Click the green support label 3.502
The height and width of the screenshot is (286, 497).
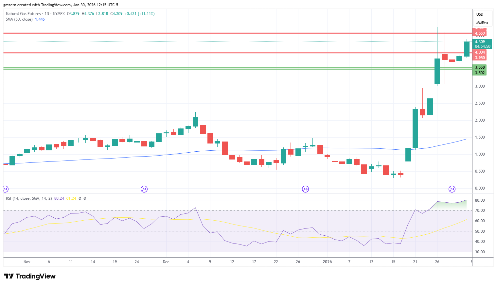(480, 73)
